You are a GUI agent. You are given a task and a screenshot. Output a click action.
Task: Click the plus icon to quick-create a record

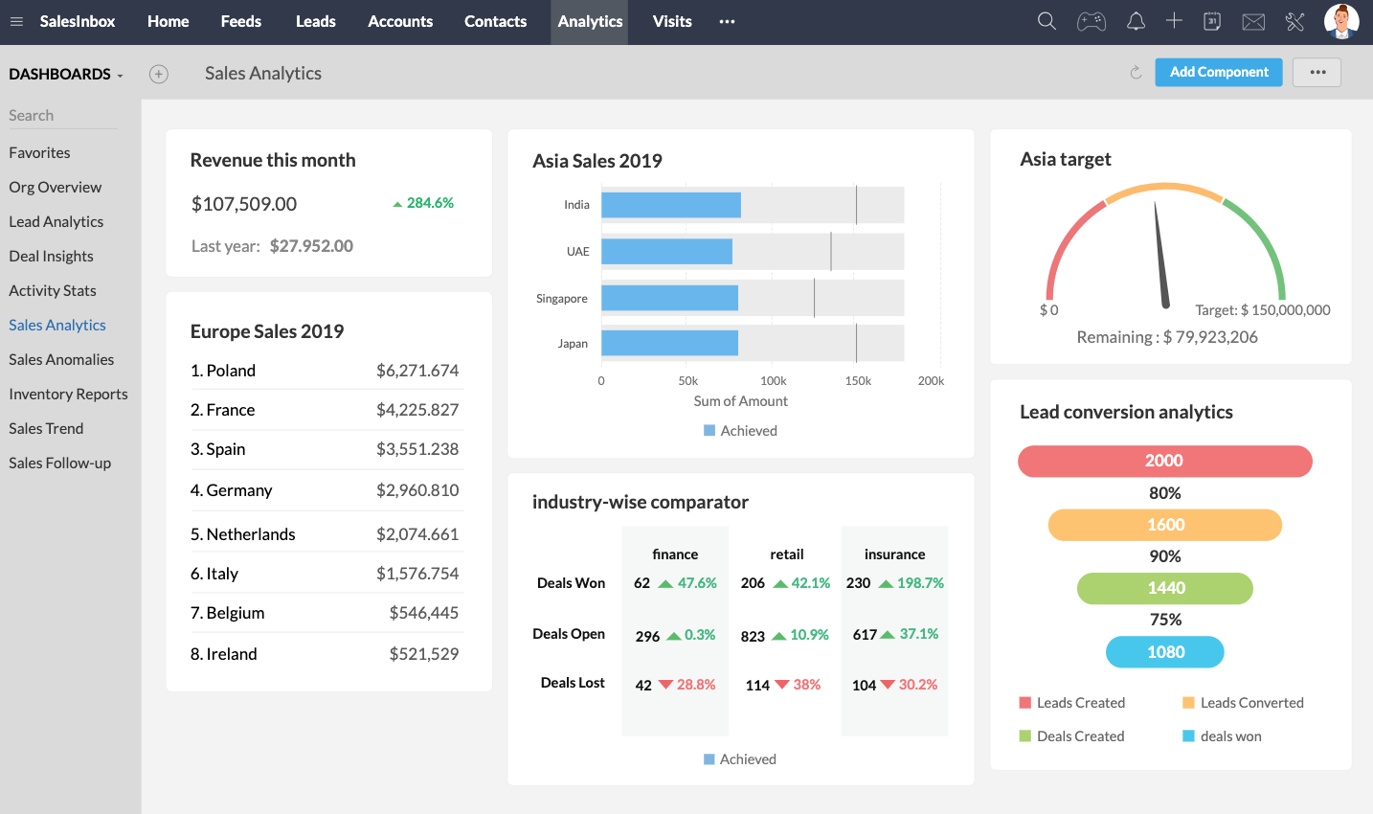1174,20
